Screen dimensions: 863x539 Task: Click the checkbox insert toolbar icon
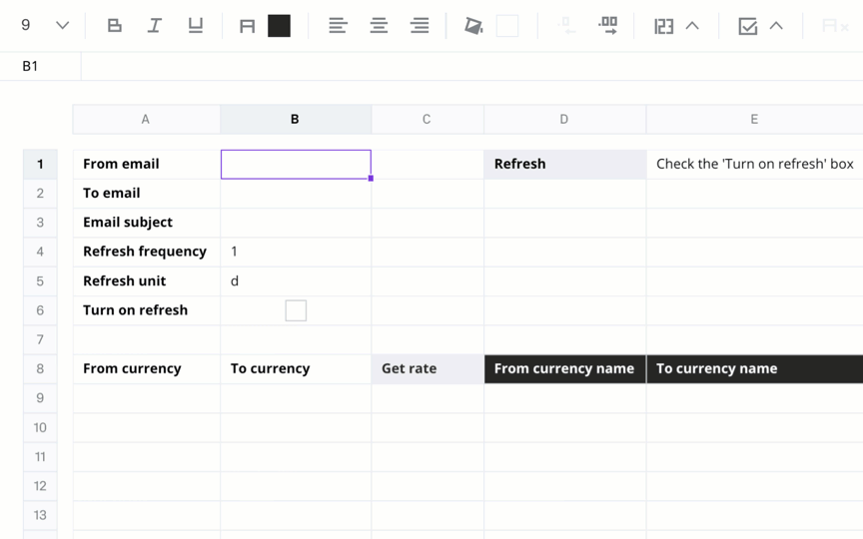pyautogui.click(x=748, y=26)
